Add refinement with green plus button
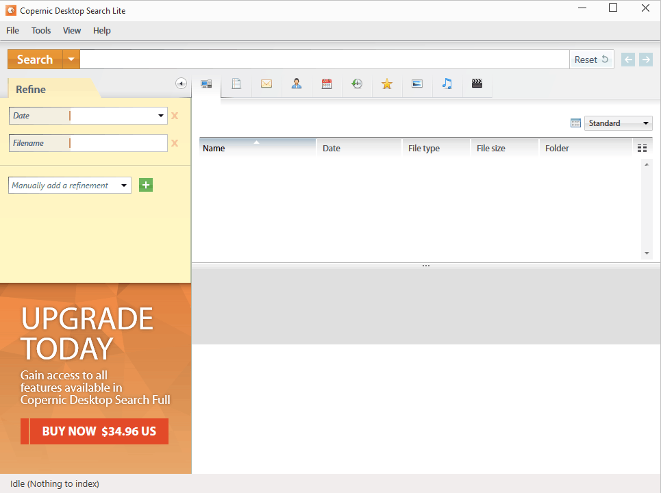The image size is (661, 493). pos(146,185)
